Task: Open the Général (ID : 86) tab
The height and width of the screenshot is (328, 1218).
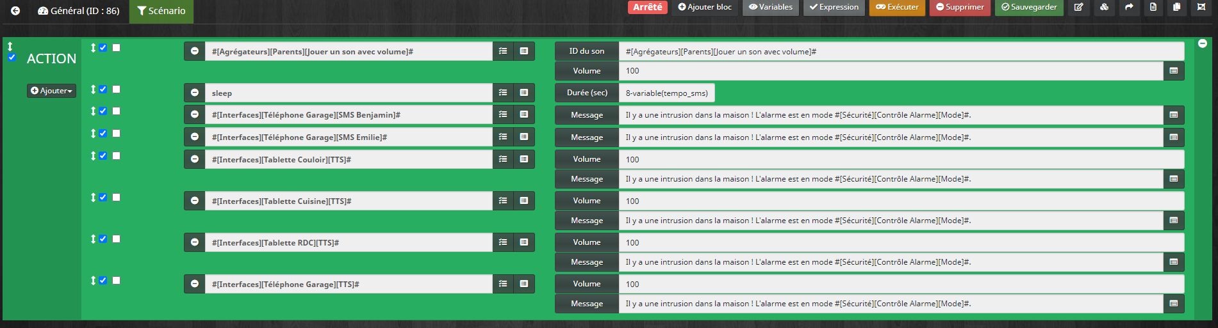Action: point(79,11)
